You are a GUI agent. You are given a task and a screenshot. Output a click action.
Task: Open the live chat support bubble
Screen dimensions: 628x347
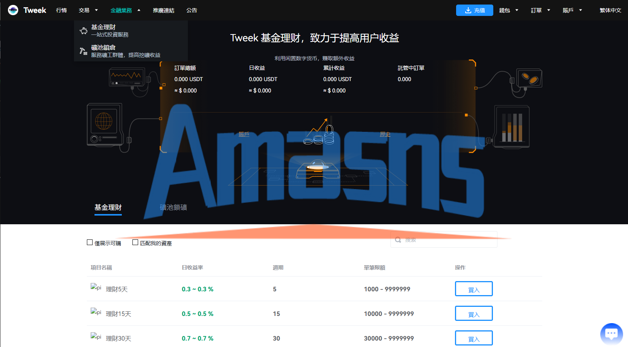tap(611, 334)
